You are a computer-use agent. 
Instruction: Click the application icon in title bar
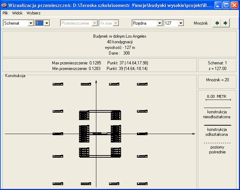point(4,5)
